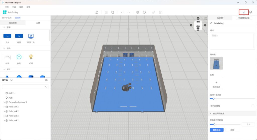Expand the Factory background 1 tree node
The image size is (257, 140).
(4, 102)
